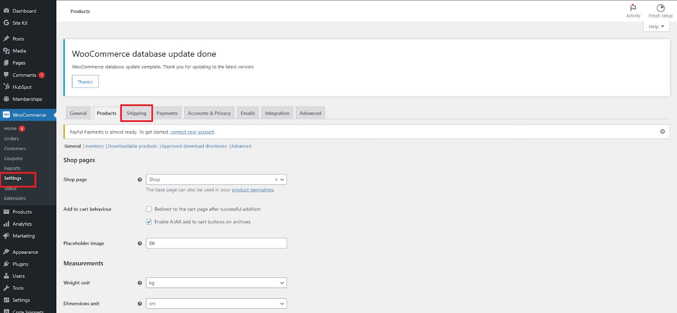Open Approved download directories link
This screenshot has height=313, width=677.
pyautogui.click(x=194, y=146)
